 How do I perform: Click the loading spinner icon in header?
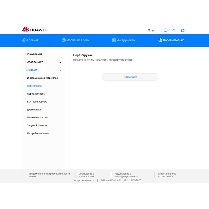(x=183, y=30)
